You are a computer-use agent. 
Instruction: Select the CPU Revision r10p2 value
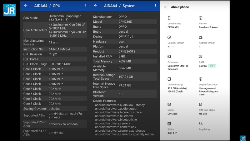[x=53, y=54]
